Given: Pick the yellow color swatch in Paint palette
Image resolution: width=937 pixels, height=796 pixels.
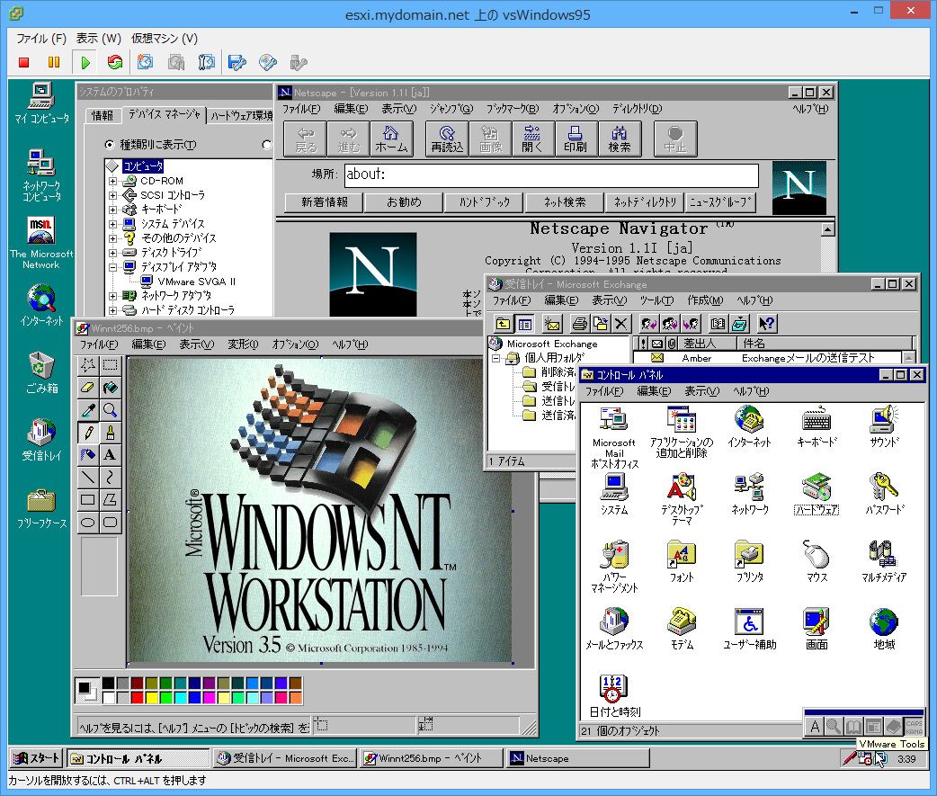Looking at the screenshot, I should pos(152,697).
